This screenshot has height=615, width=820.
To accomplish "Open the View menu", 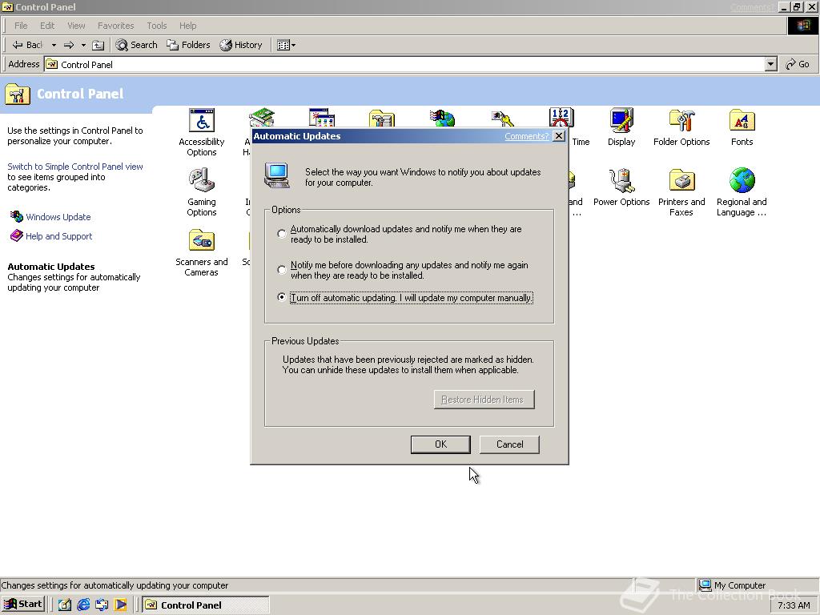I will coord(76,26).
